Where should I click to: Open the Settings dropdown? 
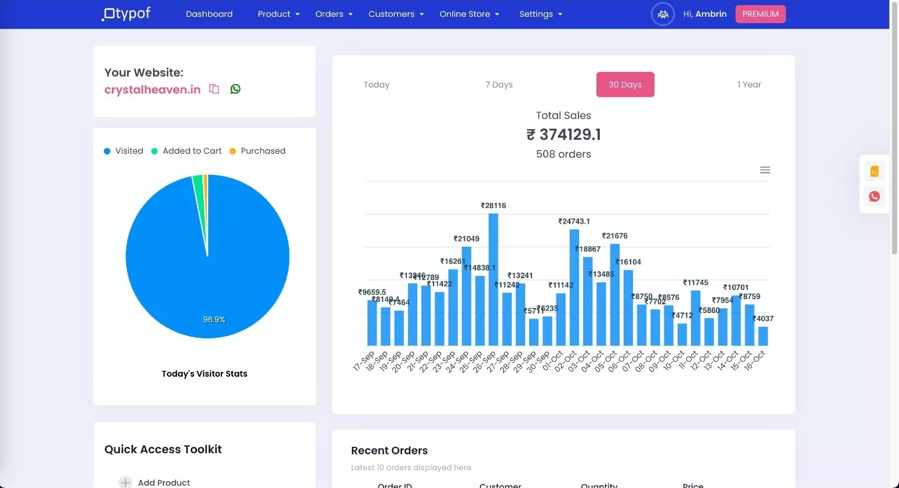click(x=540, y=14)
